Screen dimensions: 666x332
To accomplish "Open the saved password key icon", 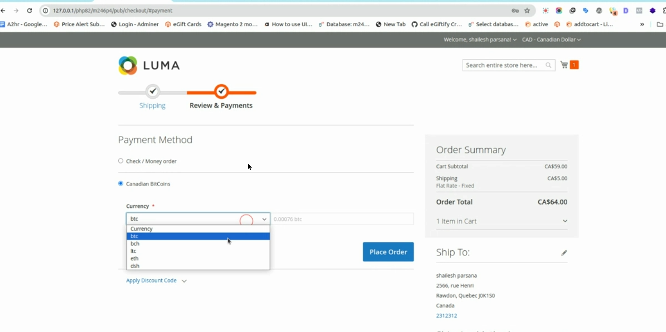I will pyautogui.click(x=515, y=10).
